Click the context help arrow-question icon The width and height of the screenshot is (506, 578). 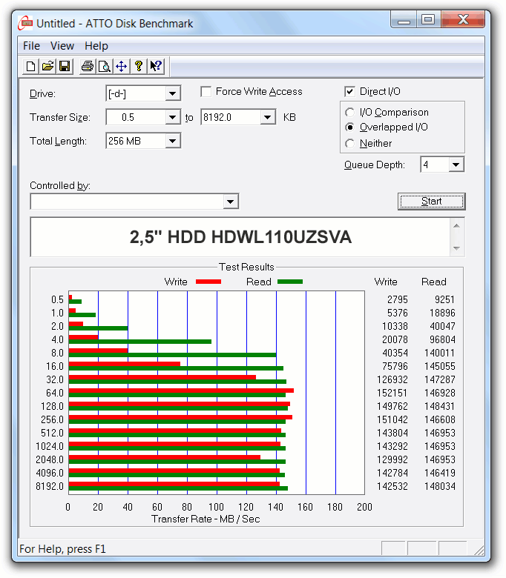click(156, 67)
